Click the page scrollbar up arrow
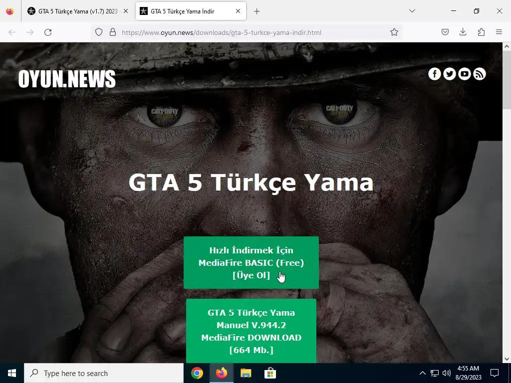This screenshot has width=511, height=383. [x=507, y=46]
